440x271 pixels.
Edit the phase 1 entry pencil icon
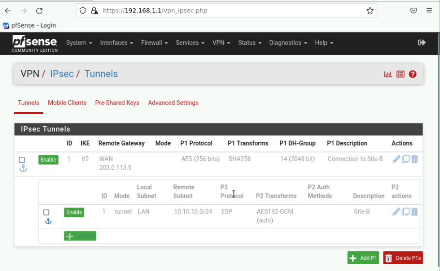coord(396,159)
